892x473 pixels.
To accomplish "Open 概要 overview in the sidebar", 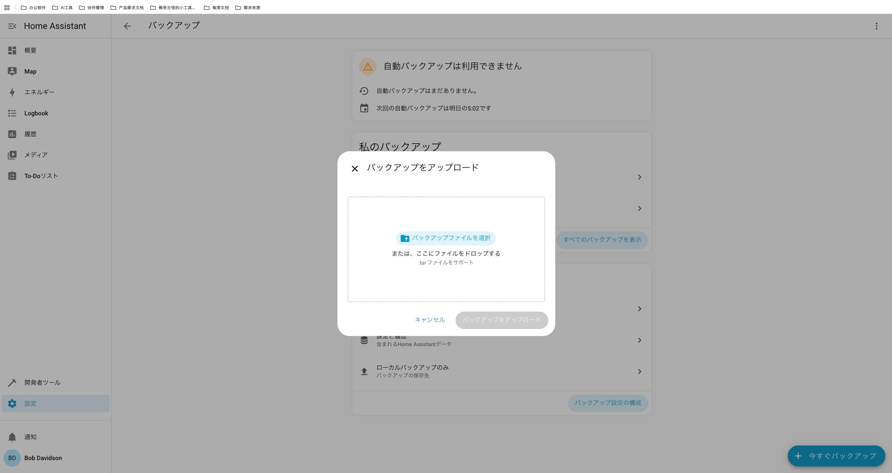I will pyautogui.click(x=56, y=51).
